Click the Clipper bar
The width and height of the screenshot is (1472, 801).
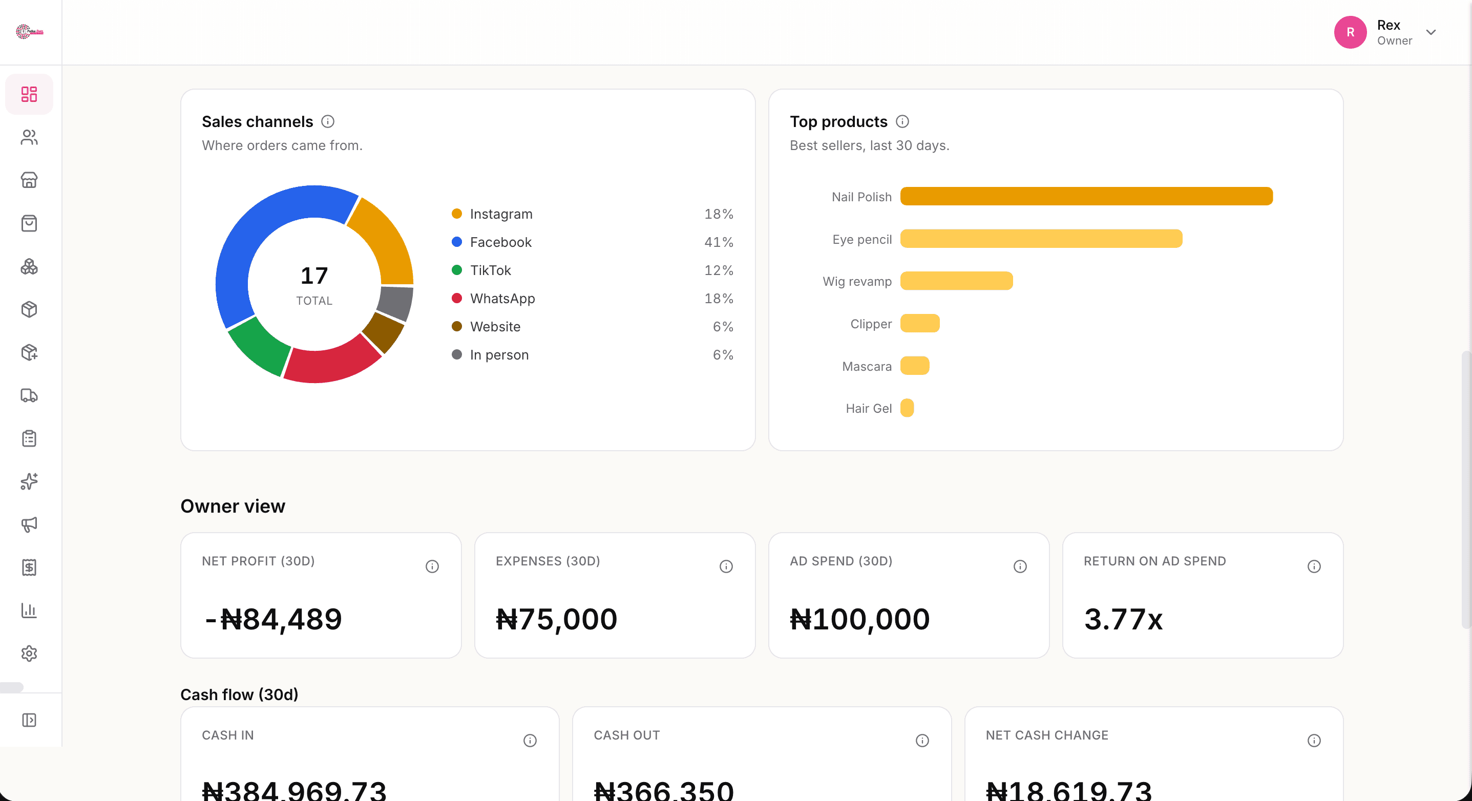pos(920,323)
